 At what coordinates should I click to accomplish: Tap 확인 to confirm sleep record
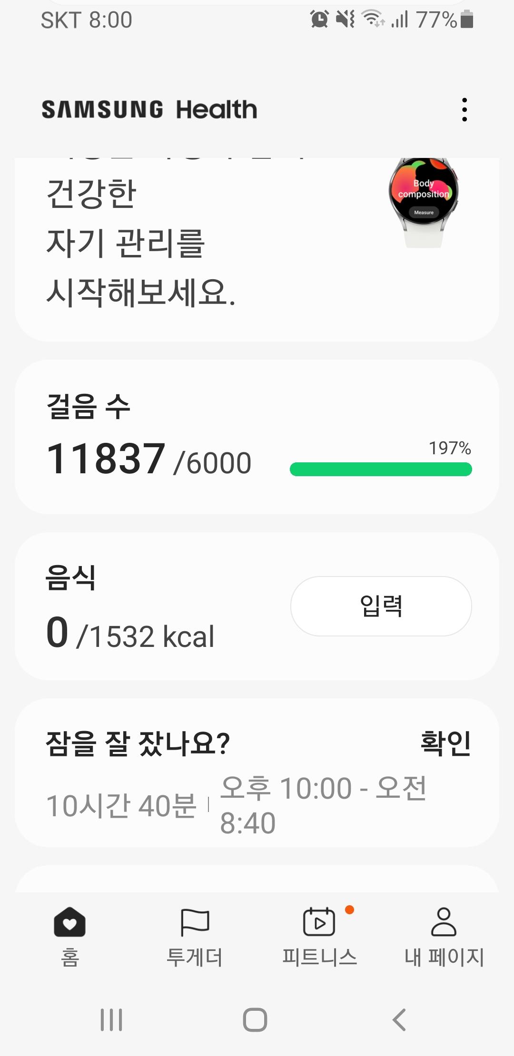click(x=445, y=743)
